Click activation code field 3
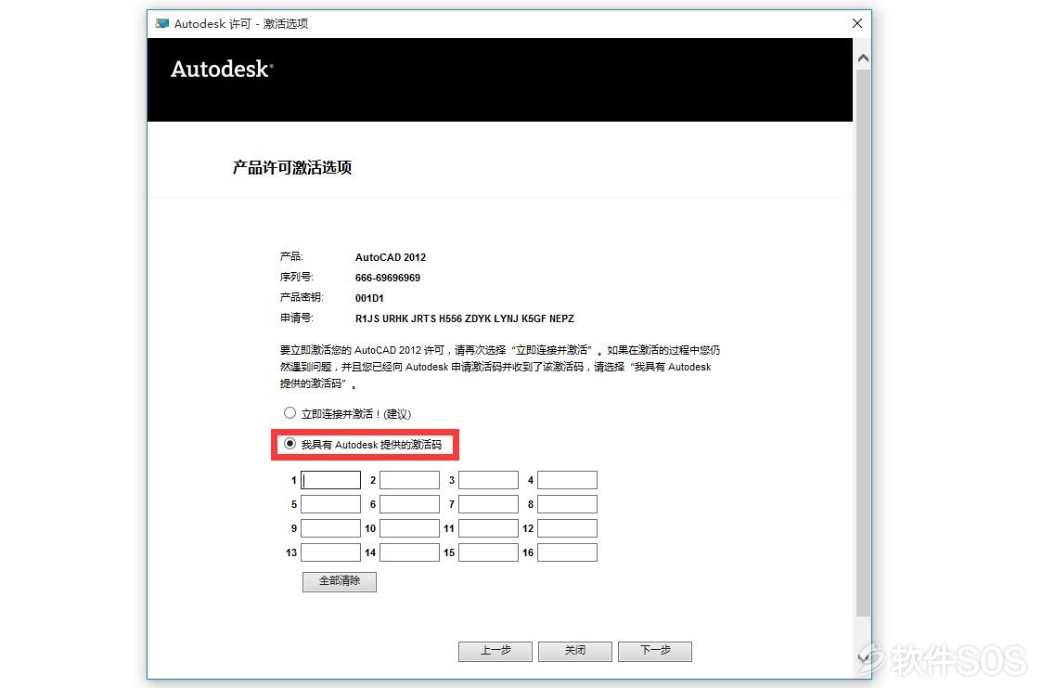This screenshot has height=688, width=1042. tap(488, 480)
